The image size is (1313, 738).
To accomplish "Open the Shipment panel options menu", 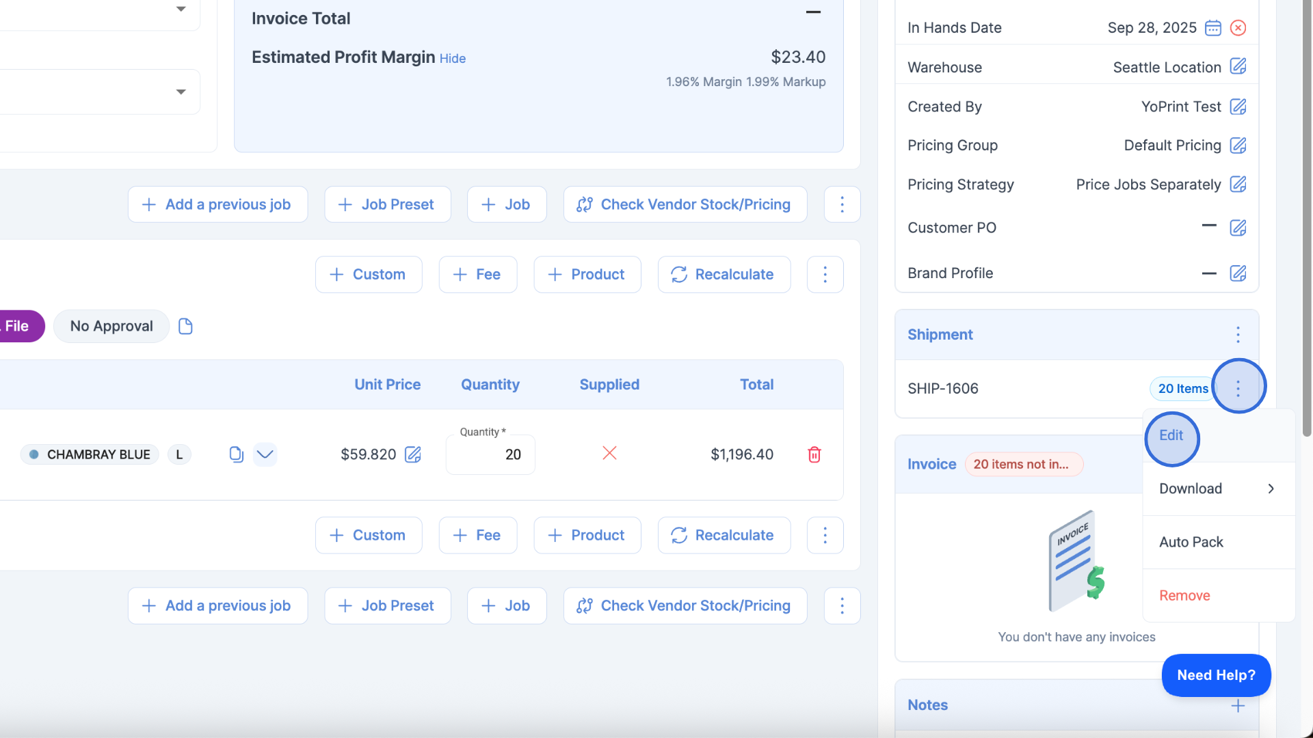I will coord(1238,335).
